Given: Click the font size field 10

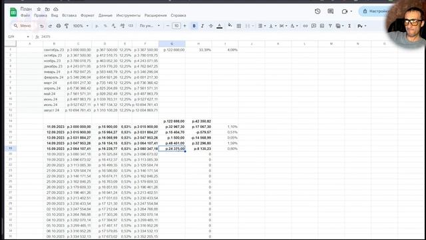Looking at the screenshot, I should click(176, 26).
